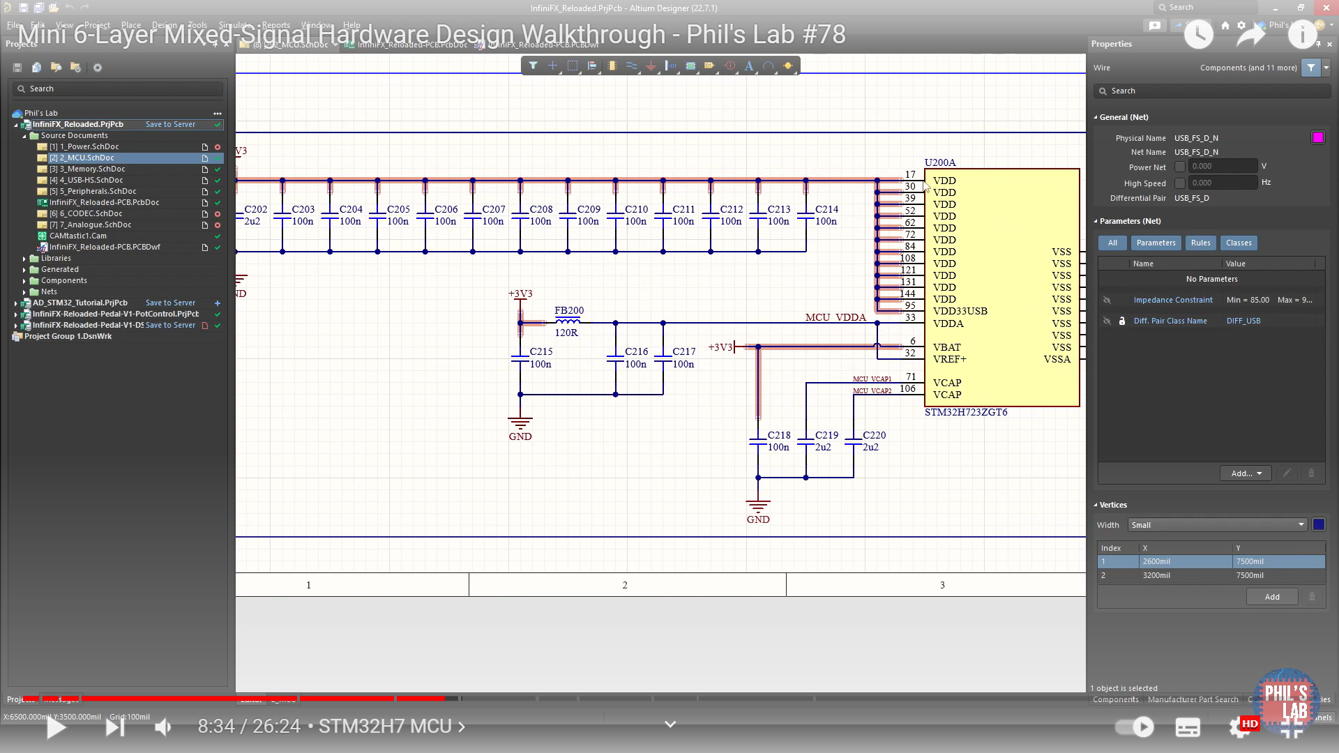Expand the Libraries folder in project tree
Image resolution: width=1339 pixels, height=753 pixels.
24,259
